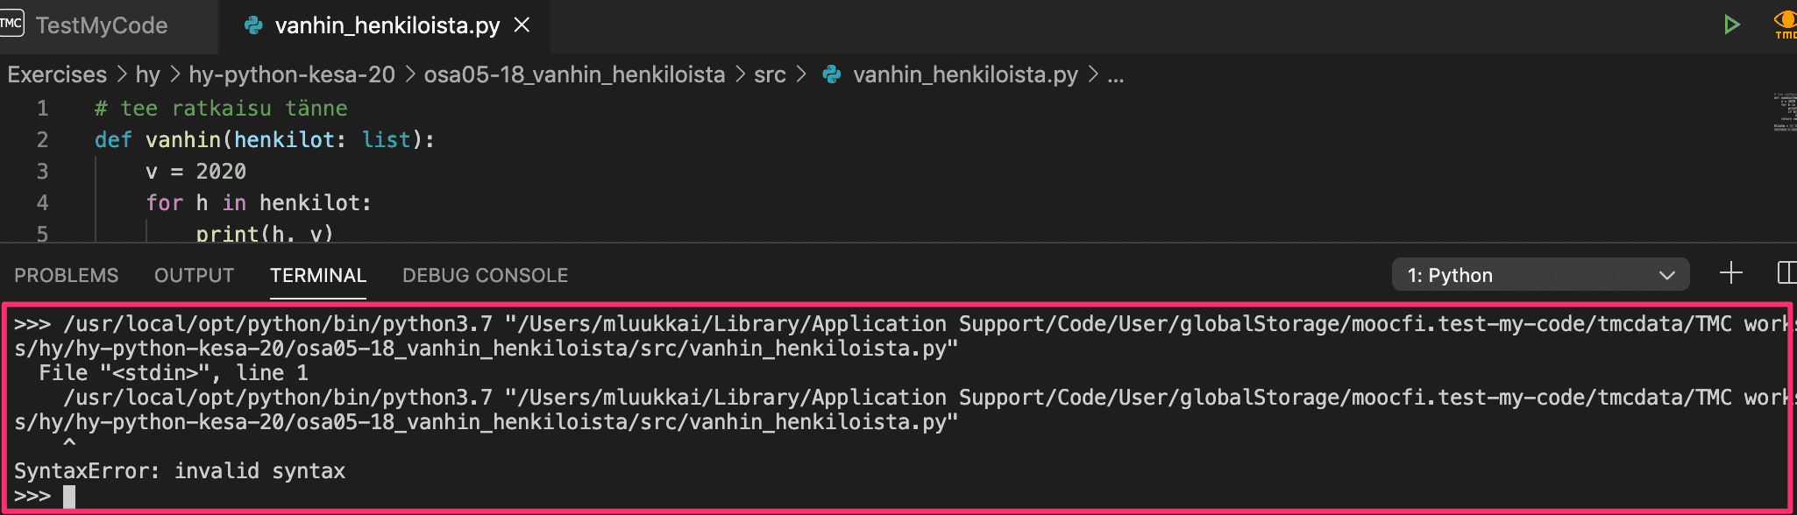This screenshot has height=515, width=1797.
Task: Open the '1: Python' terminal dropdown
Action: 1540,274
